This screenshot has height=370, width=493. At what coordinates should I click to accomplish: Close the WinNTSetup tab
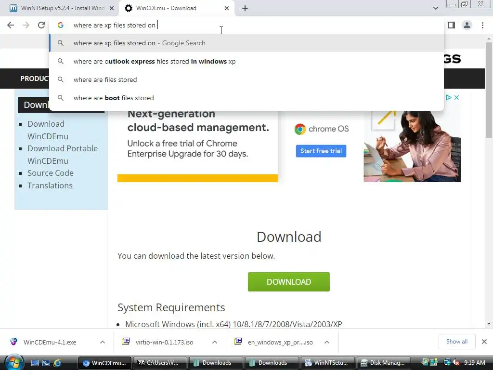[x=112, y=8]
